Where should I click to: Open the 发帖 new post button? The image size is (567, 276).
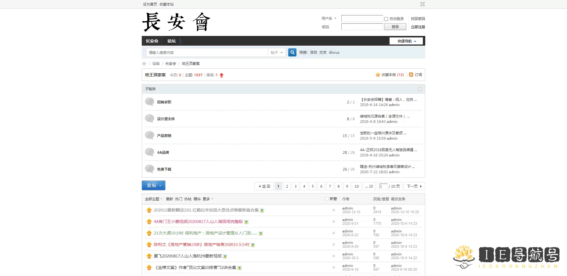153,186
